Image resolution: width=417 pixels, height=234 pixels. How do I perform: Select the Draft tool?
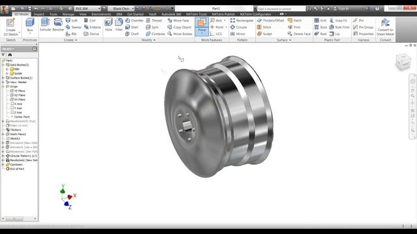click(132, 34)
